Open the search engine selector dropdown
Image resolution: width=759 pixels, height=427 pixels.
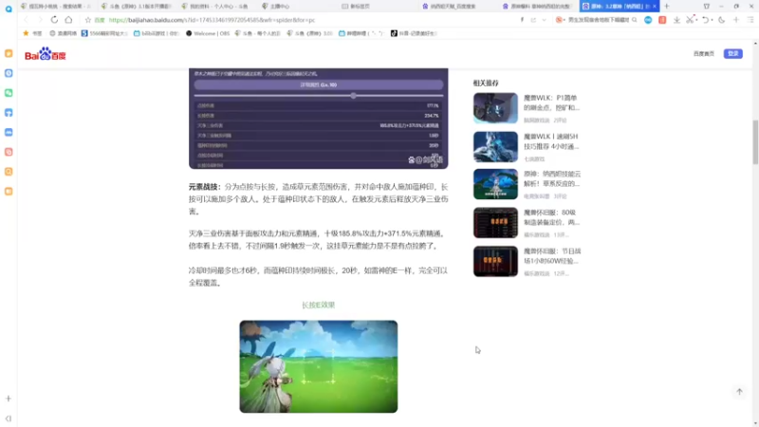[x=560, y=20]
